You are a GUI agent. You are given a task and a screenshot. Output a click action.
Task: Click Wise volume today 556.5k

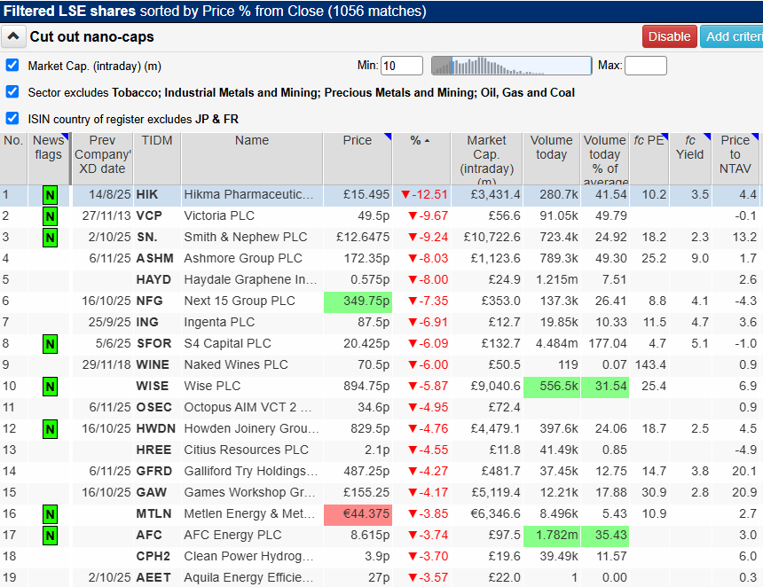click(x=551, y=387)
